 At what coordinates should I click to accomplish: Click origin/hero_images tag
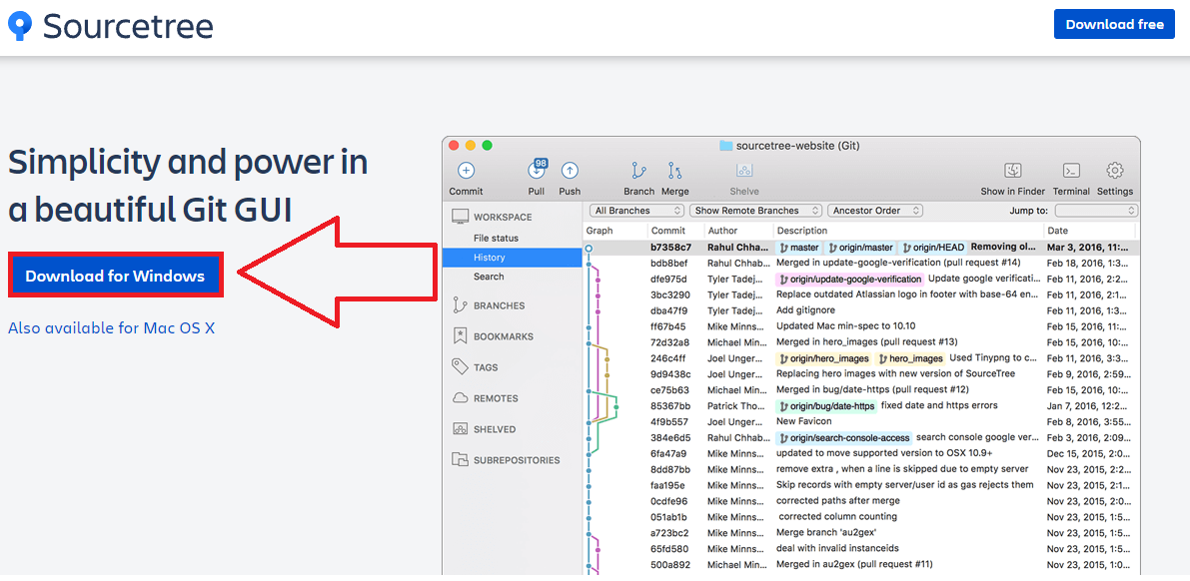(x=824, y=358)
